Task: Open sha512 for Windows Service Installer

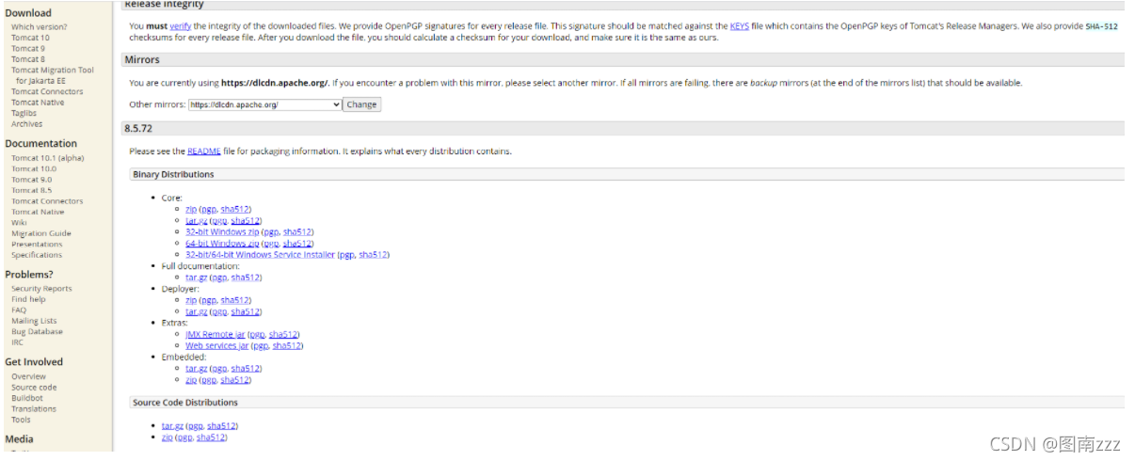Action: pyautogui.click(x=373, y=254)
